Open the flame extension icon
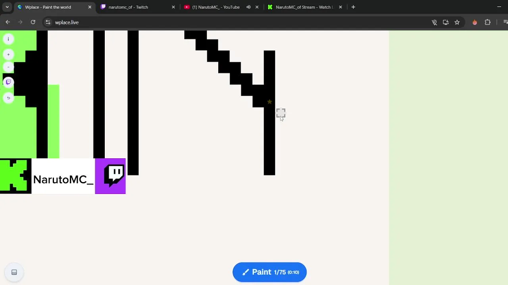This screenshot has height=285, width=508. click(x=475, y=23)
